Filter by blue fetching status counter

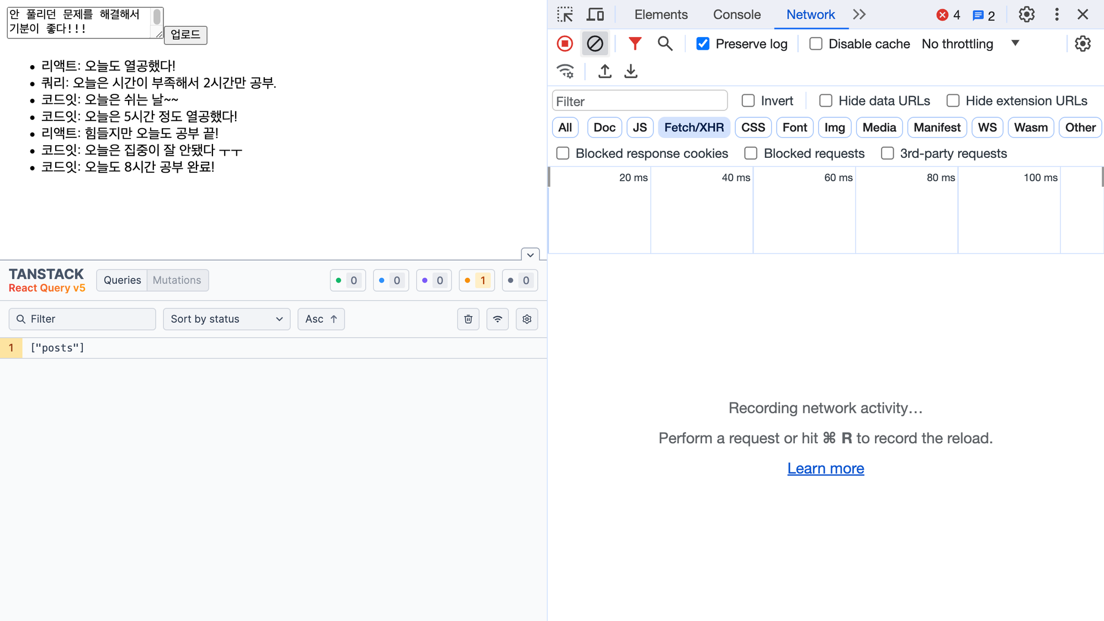(x=391, y=280)
